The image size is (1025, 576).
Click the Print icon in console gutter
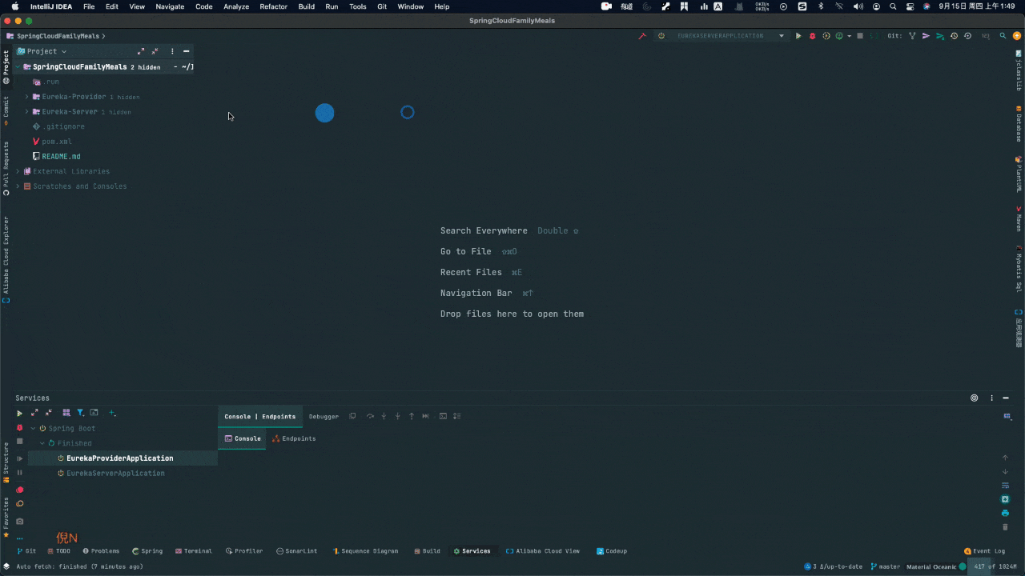(1006, 513)
